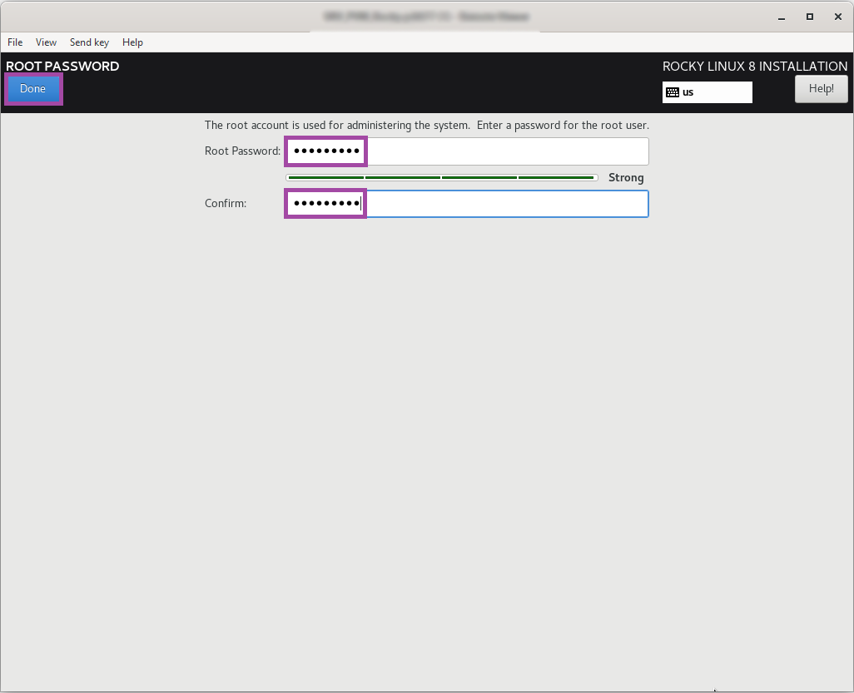Image resolution: width=854 pixels, height=693 pixels.
Task: Close the remote viewer window
Action: pyautogui.click(x=838, y=17)
